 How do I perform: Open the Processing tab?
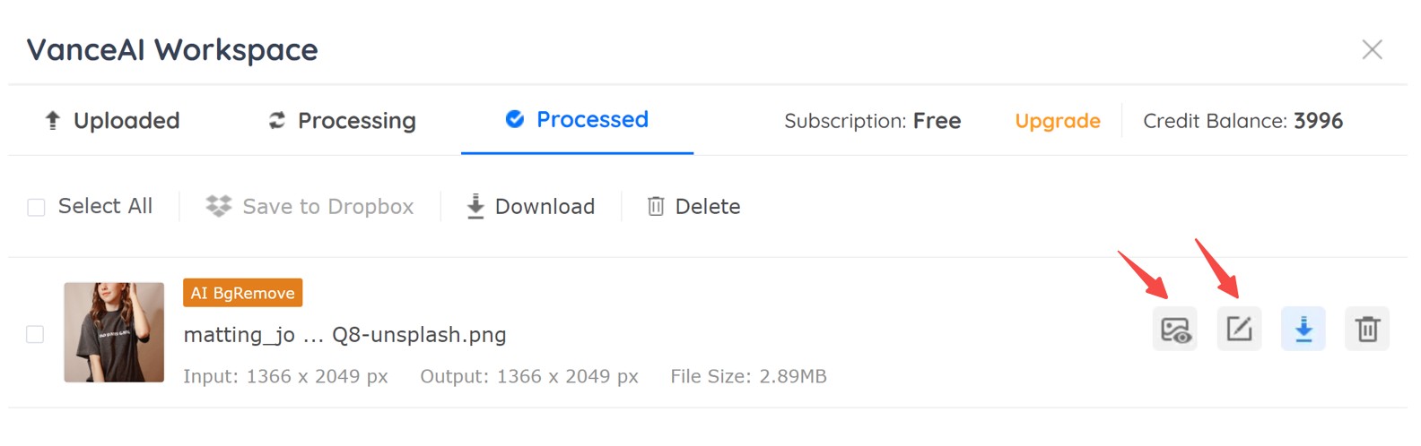[342, 120]
